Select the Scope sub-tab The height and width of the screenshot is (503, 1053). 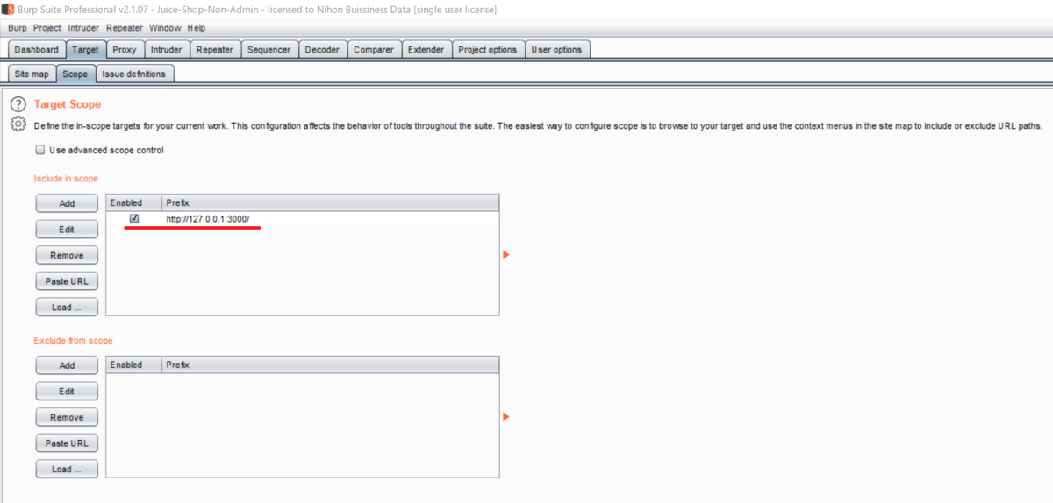pyautogui.click(x=75, y=74)
